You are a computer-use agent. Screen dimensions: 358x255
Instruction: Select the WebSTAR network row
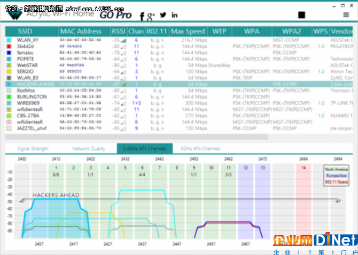pyautogui.click(x=179, y=65)
